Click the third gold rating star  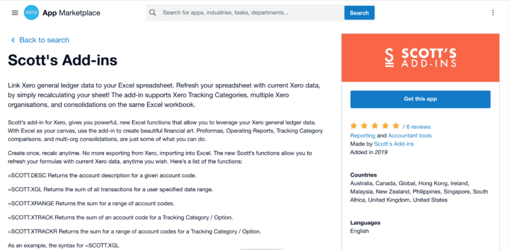pyautogui.click(x=374, y=126)
